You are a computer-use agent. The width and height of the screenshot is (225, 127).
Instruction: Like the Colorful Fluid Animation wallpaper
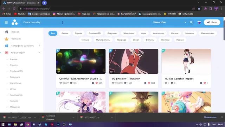(97, 83)
